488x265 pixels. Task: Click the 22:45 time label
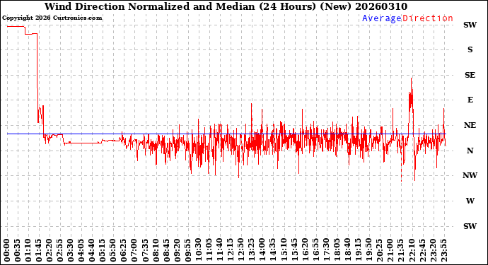pyautogui.click(x=422, y=251)
